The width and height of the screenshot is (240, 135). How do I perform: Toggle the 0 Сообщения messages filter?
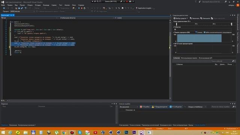[x=176, y=107]
